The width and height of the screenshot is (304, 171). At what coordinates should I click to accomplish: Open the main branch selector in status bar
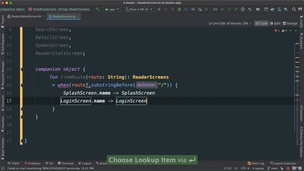click(x=273, y=168)
